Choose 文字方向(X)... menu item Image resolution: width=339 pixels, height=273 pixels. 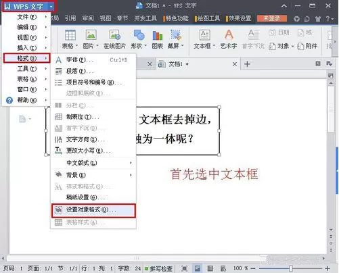93,139
